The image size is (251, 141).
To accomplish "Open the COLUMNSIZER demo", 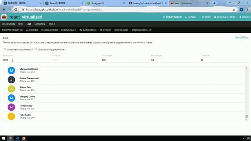I will (69, 30).
